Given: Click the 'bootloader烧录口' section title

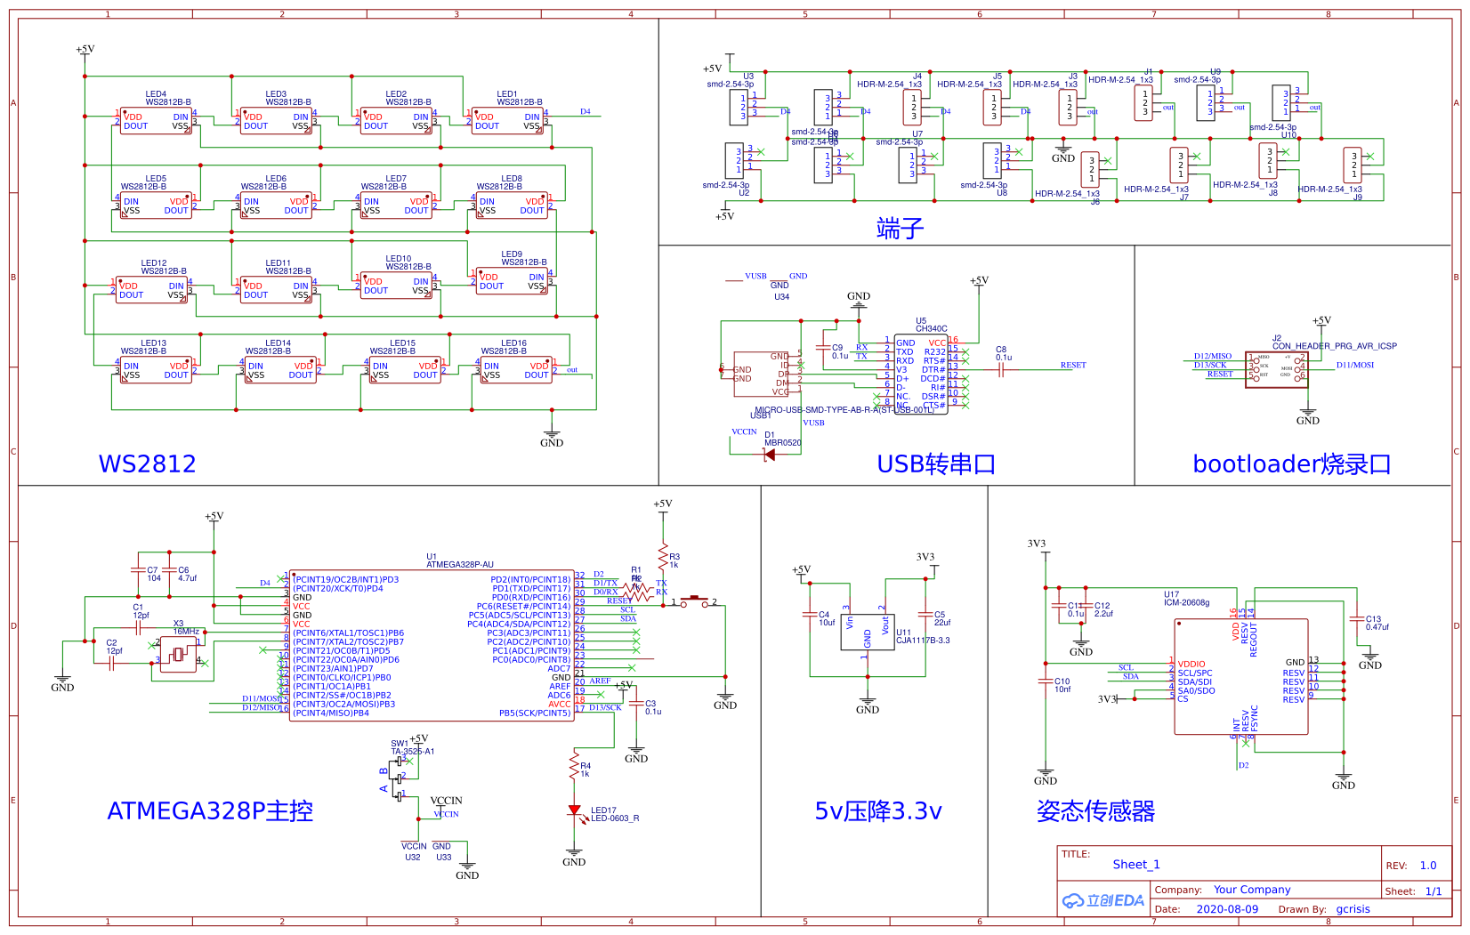Looking at the screenshot, I should click(1292, 463).
